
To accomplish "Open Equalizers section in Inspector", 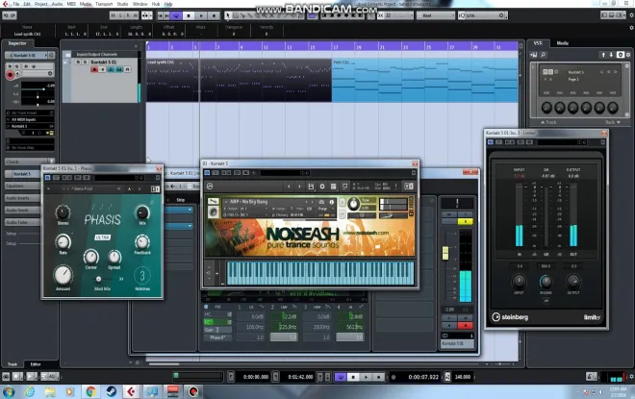I will [x=22, y=186].
